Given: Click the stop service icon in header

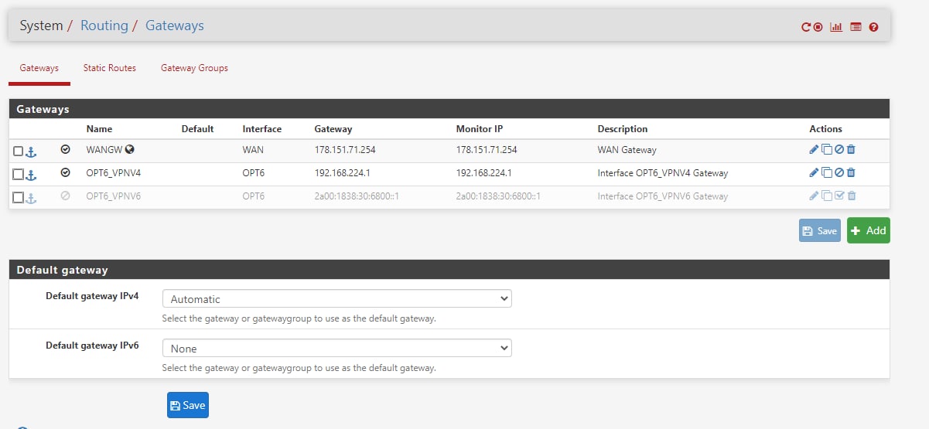Looking at the screenshot, I should pos(818,27).
